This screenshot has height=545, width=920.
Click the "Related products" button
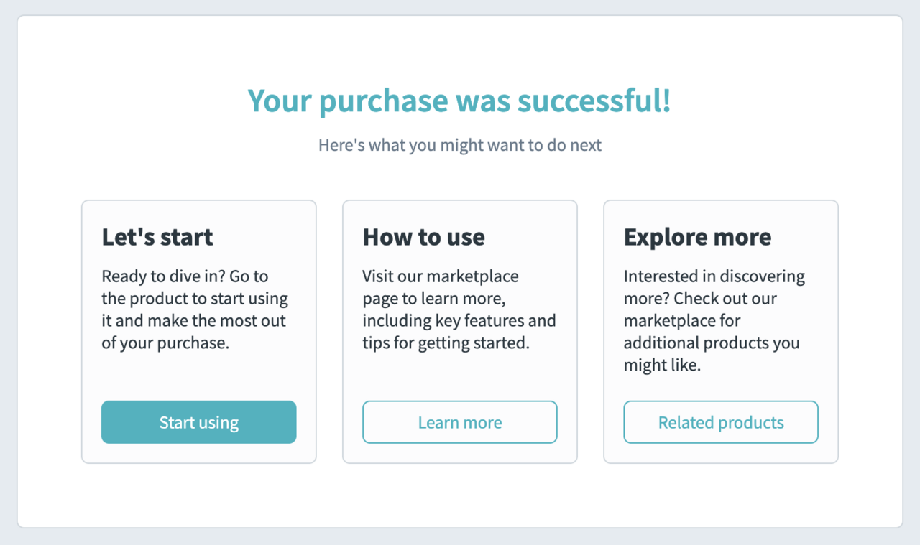pyautogui.click(x=720, y=422)
